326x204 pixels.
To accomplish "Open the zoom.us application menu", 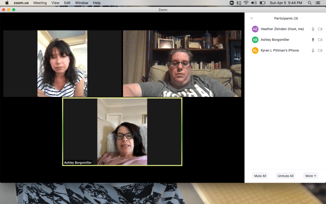I will point(21,3).
